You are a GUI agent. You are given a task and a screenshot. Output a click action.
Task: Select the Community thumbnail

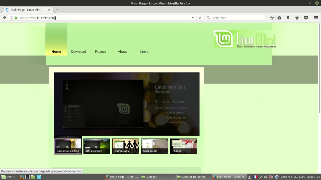coord(126,146)
